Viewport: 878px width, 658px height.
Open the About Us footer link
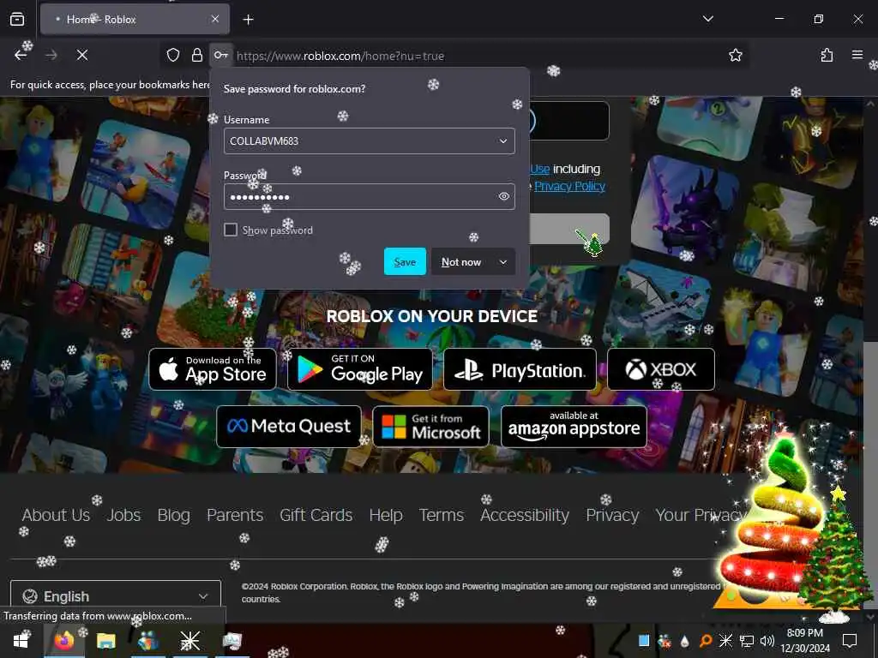coord(56,515)
